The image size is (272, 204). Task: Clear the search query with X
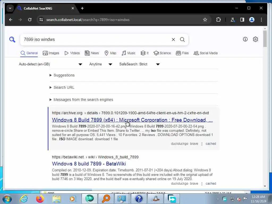tap(173, 40)
